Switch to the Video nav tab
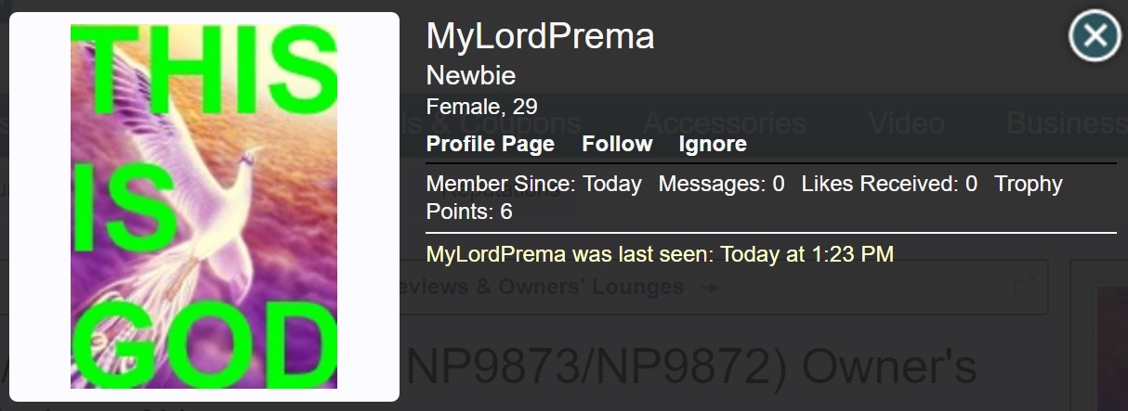 tap(906, 123)
